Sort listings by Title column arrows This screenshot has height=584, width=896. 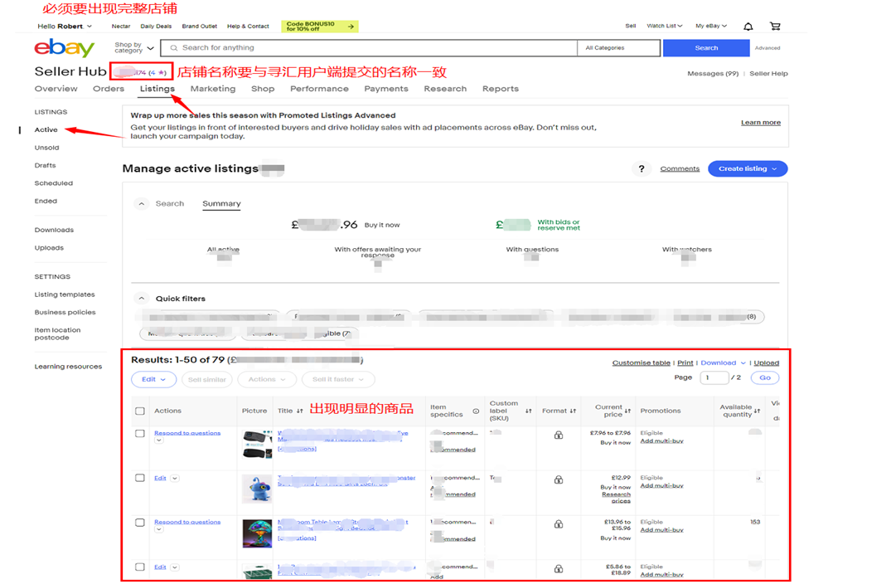click(x=299, y=411)
